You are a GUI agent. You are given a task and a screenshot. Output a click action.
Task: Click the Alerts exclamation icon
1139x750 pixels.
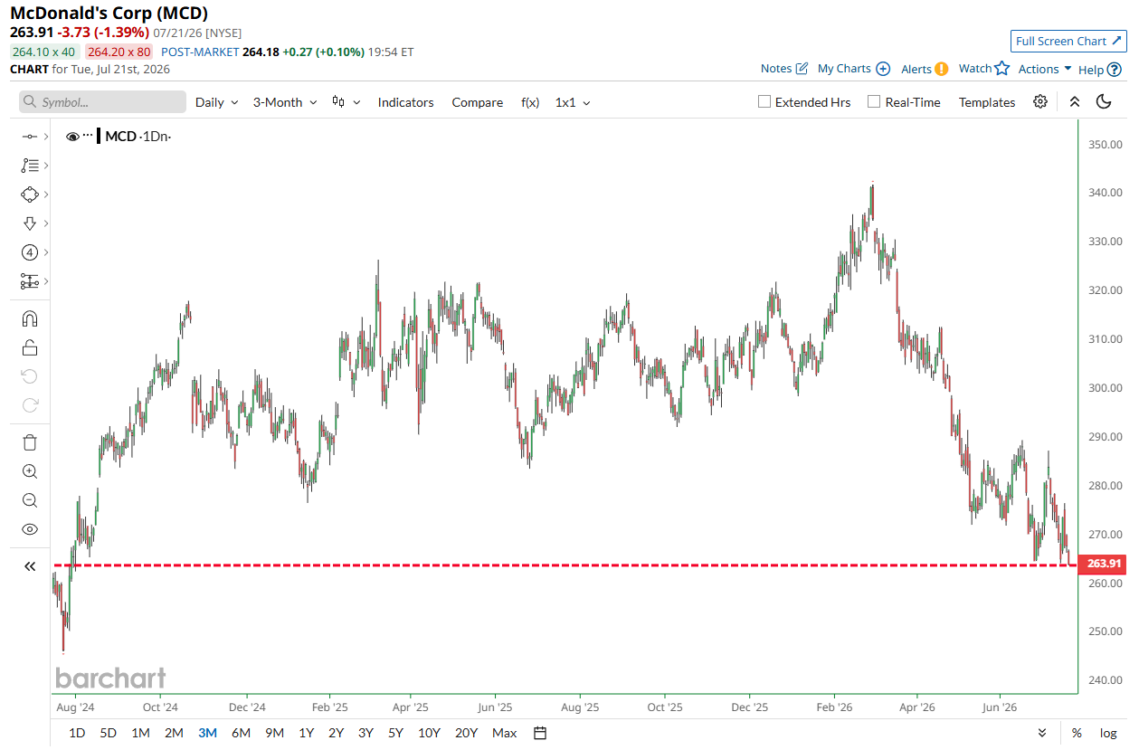(x=942, y=69)
